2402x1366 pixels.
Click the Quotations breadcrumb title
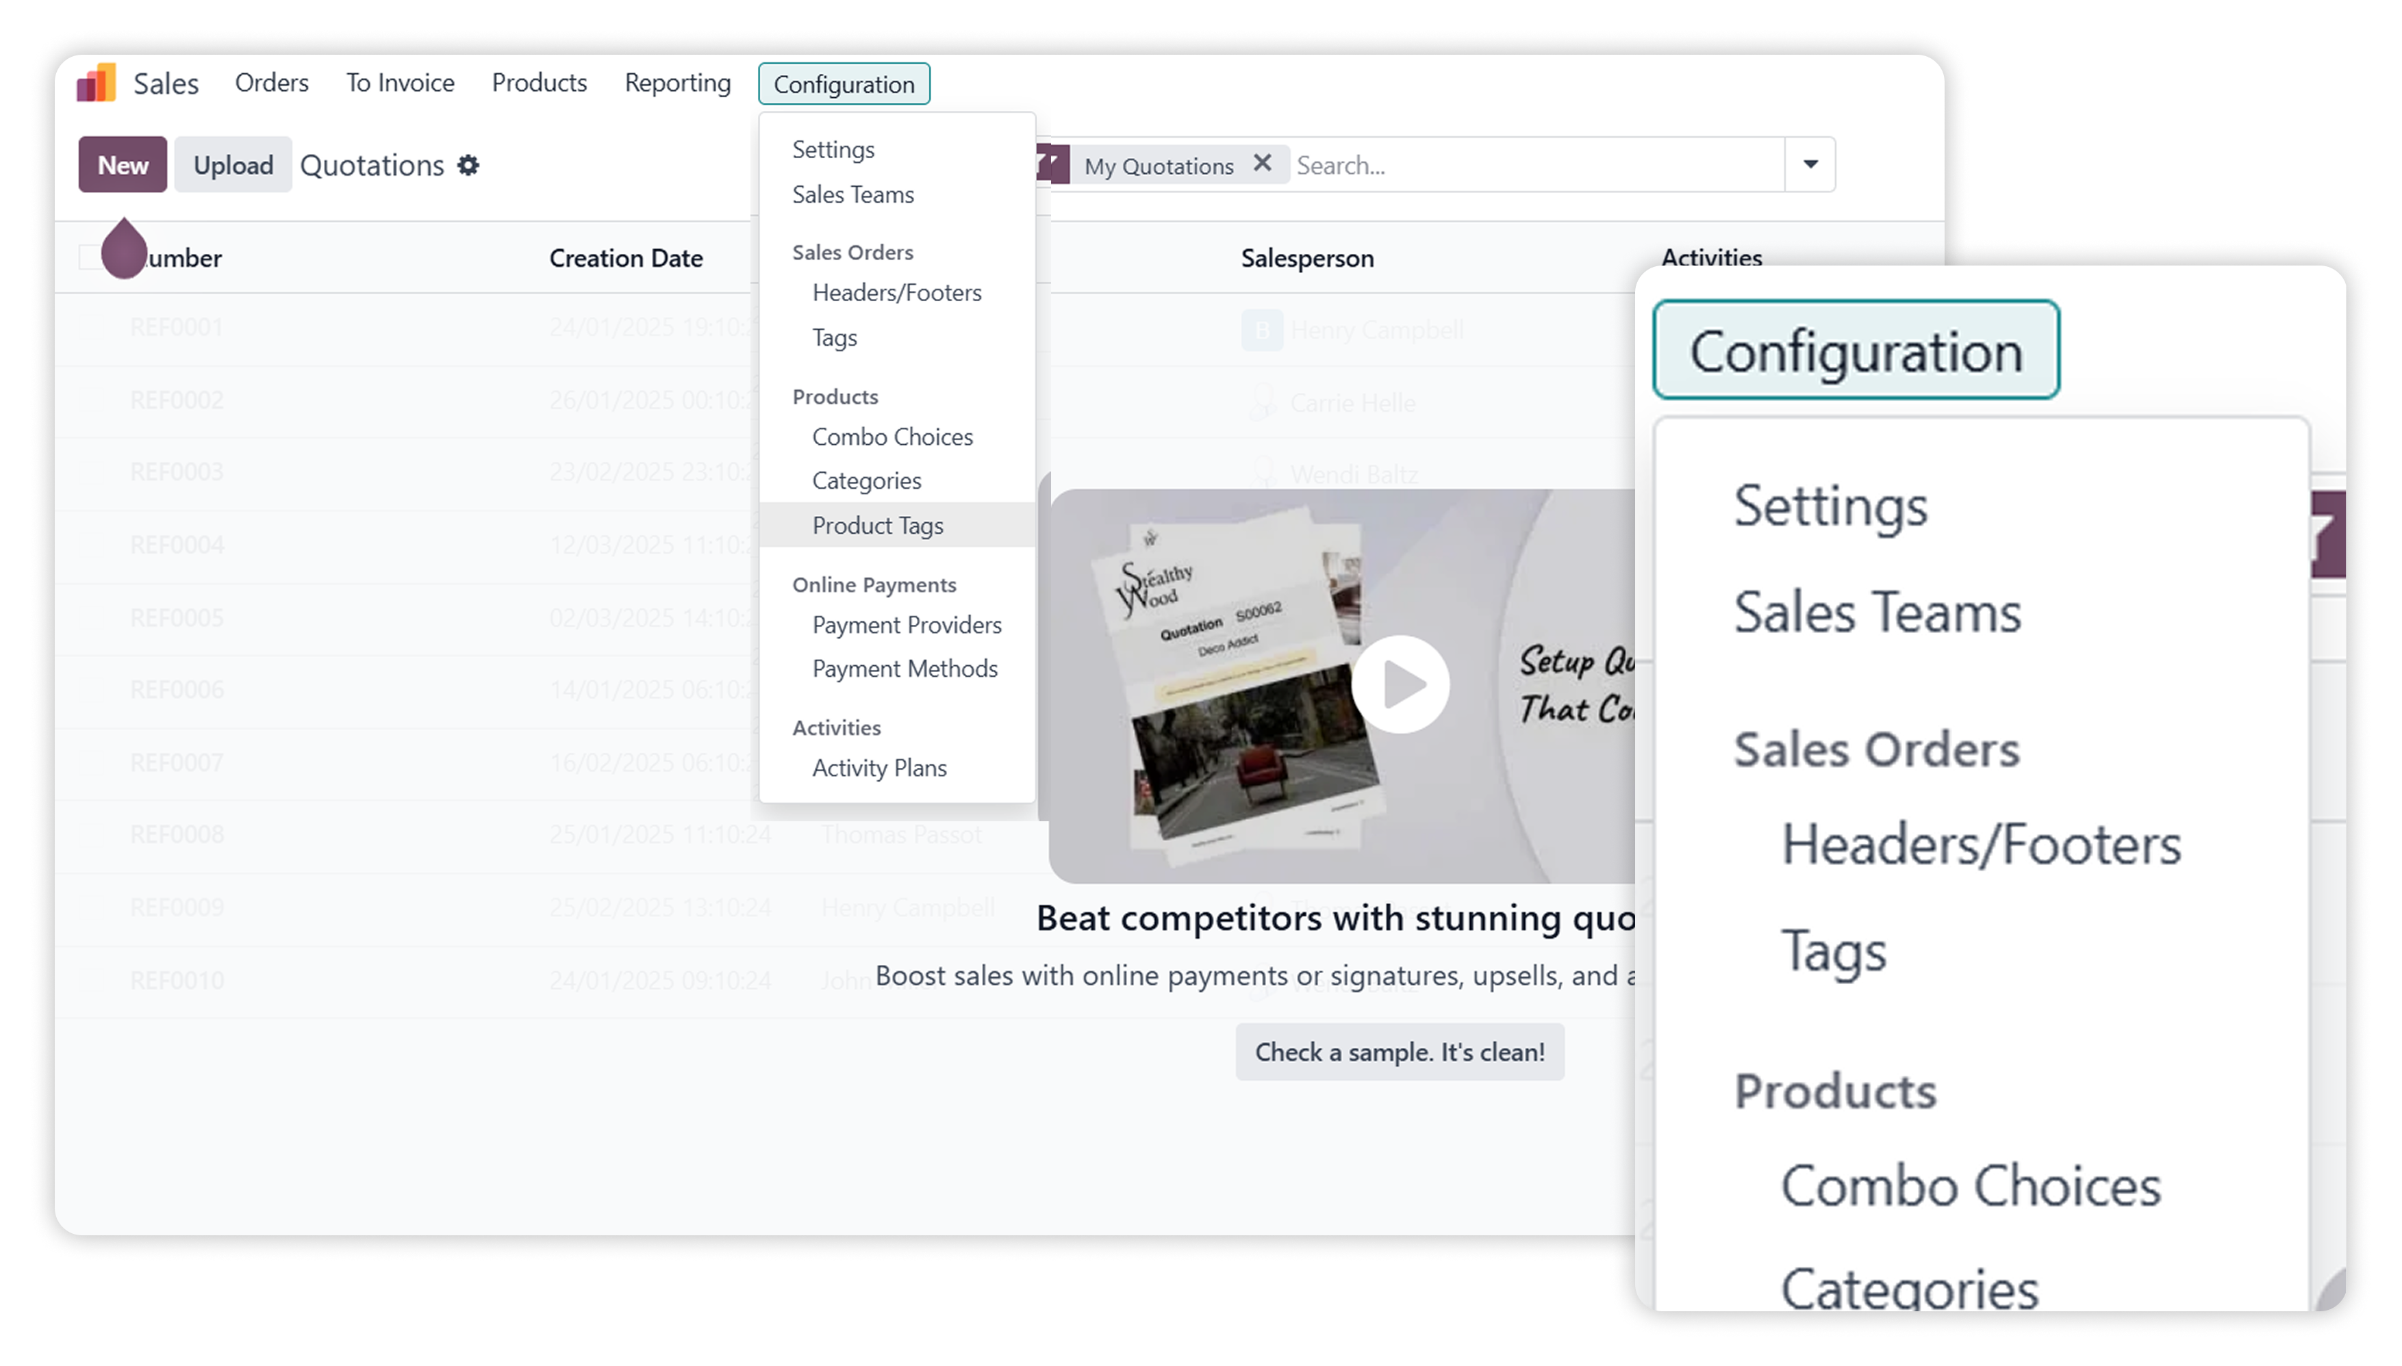pyautogui.click(x=372, y=165)
